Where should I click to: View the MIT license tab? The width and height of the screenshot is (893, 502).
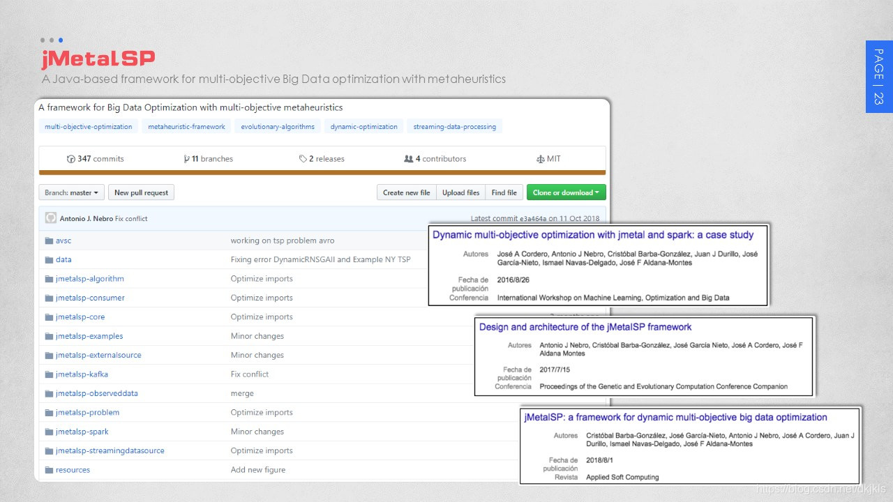click(x=548, y=159)
